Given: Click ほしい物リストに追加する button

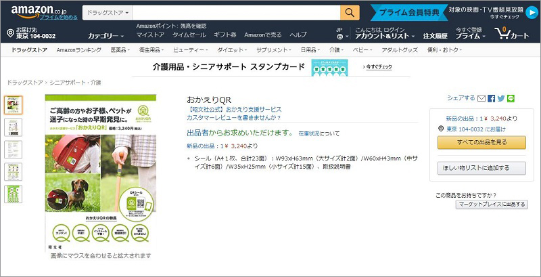Looking at the screenshot, I should click(481, 168).
